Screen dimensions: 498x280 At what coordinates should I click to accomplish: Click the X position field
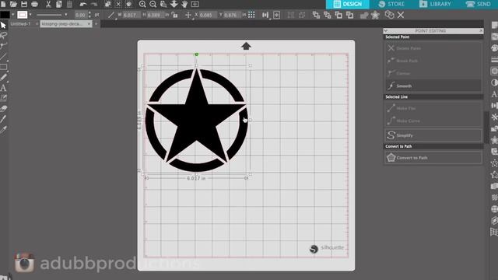click(208, 15)
